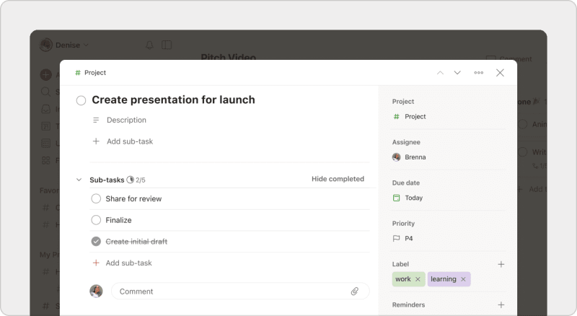Remove the 'learning' label

click(463, 279)
